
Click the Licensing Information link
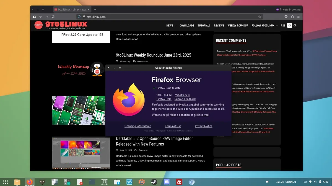tap(138, 126)
